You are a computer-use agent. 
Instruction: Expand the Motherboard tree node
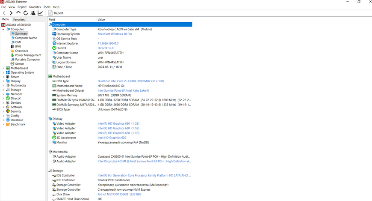pyautogui.click(x=3, y=68)
